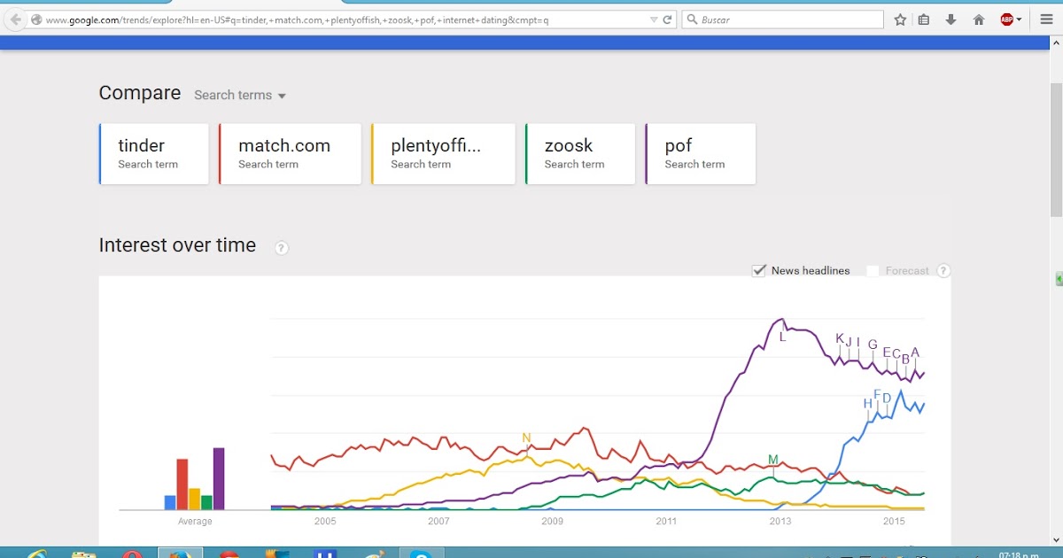Click the help icon beside Interest over time
1063x558 pixels.
click(282, 248)
